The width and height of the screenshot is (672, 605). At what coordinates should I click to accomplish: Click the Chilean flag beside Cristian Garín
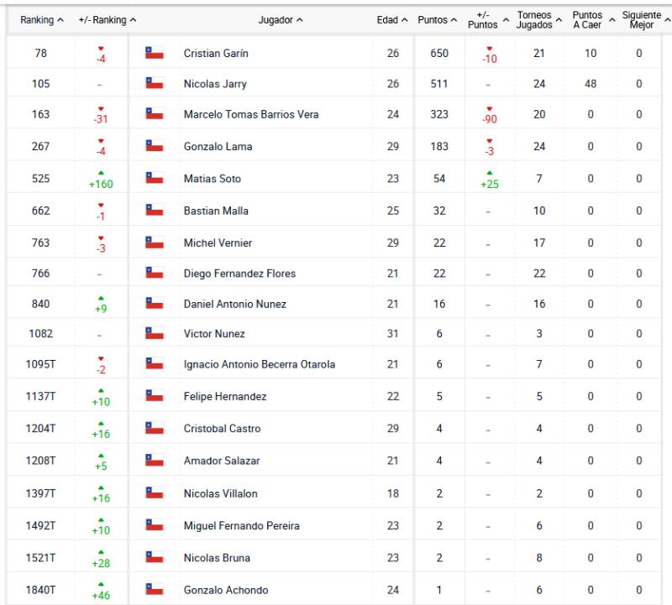pos(154,53)
